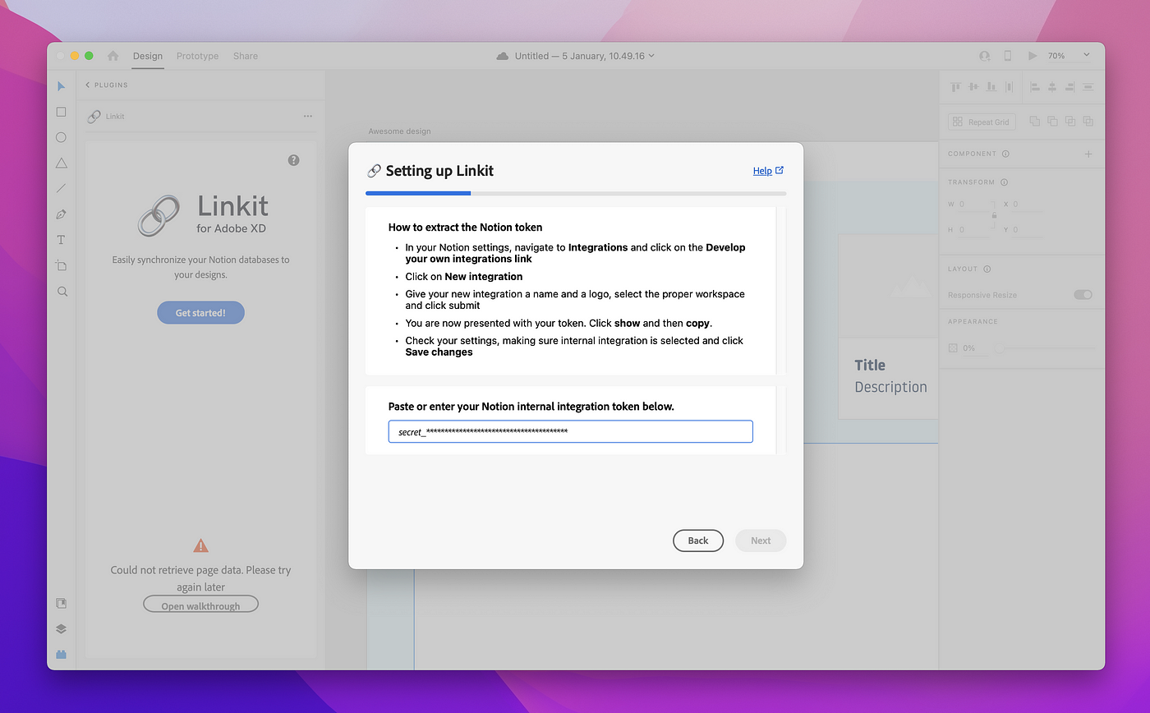Viewport: 1150px width, 713px height.
Task: Click the Next button in the dialog
Action: click(x=761, y=540)
